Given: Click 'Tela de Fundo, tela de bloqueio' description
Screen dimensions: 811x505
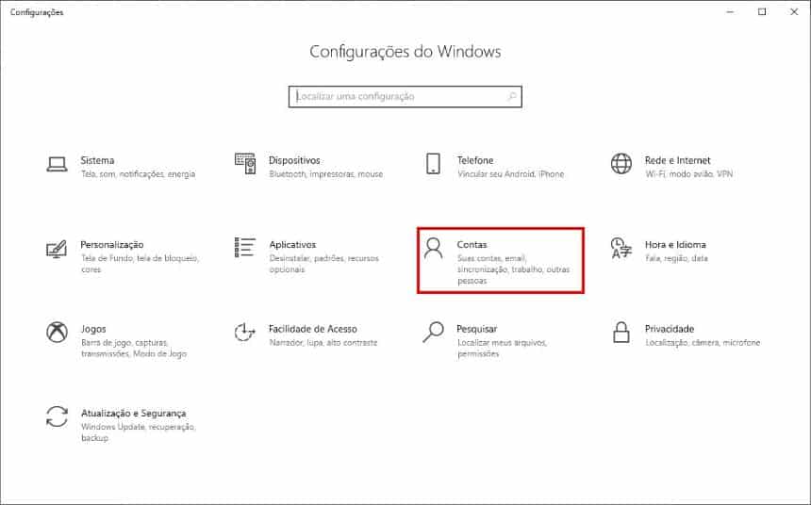Looking at the screenshot, I should click(x=140, y=258).
